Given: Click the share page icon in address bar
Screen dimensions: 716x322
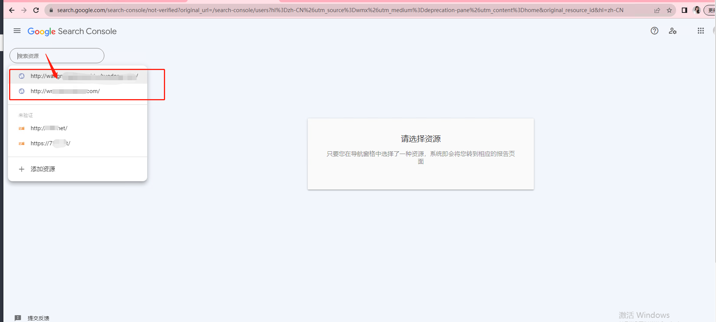Looking at the screenshot, I should [x=657, y=10].
